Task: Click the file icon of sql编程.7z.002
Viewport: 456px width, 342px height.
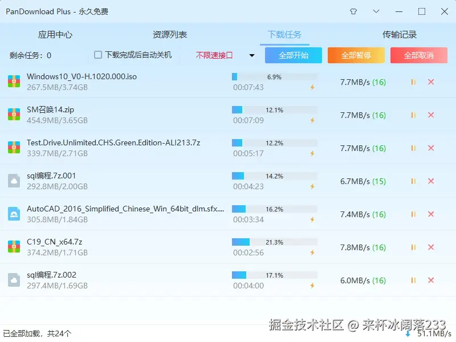Action: (14, 280)
